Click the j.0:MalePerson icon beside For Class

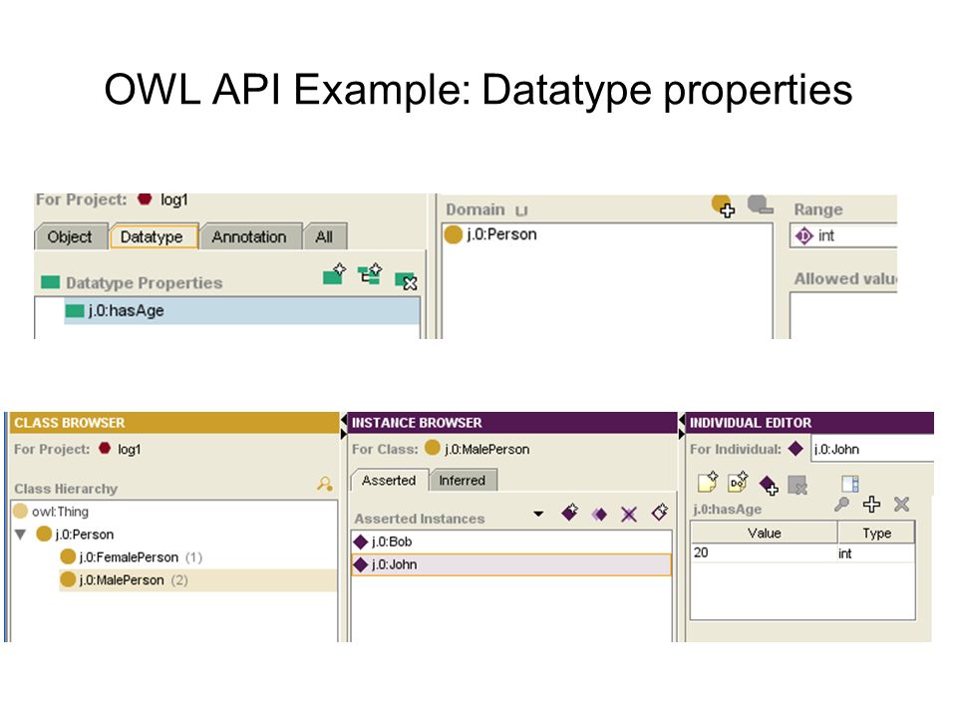[432, 448]
